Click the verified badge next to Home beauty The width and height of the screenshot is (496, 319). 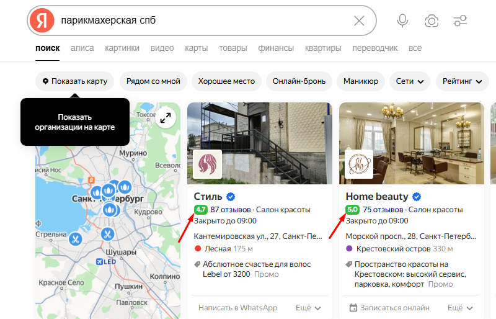click(417, 197)
